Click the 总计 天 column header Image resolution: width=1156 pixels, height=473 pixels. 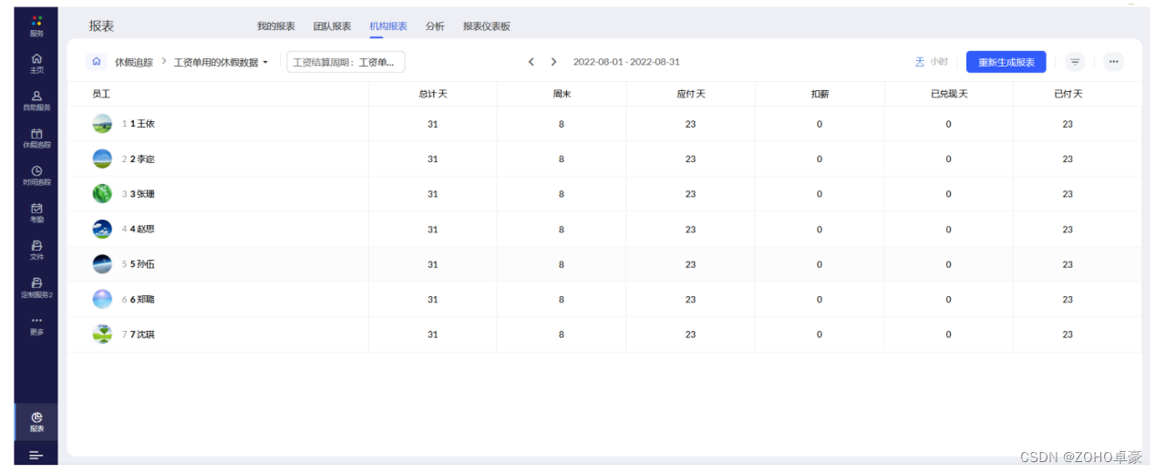432,94
